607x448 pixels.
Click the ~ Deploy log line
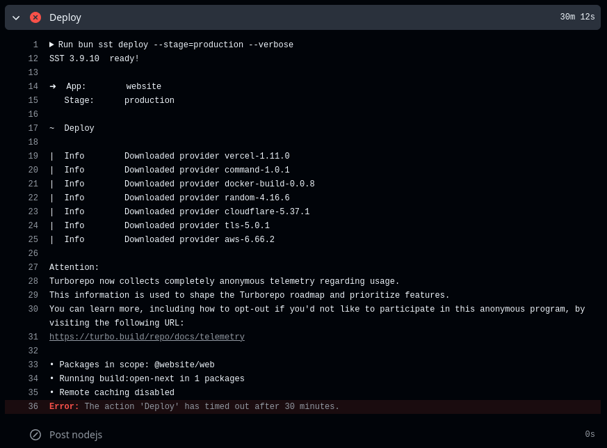pos(72,128)
